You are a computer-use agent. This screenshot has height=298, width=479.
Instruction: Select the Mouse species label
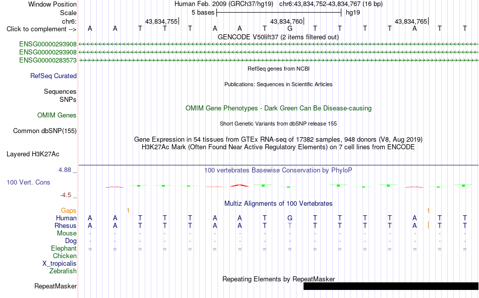point(67,233)
